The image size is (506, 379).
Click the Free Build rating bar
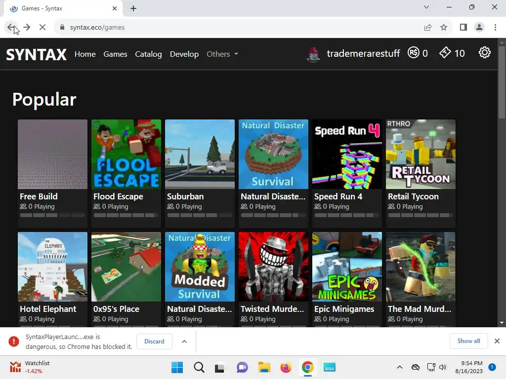[x=52, y=215]
